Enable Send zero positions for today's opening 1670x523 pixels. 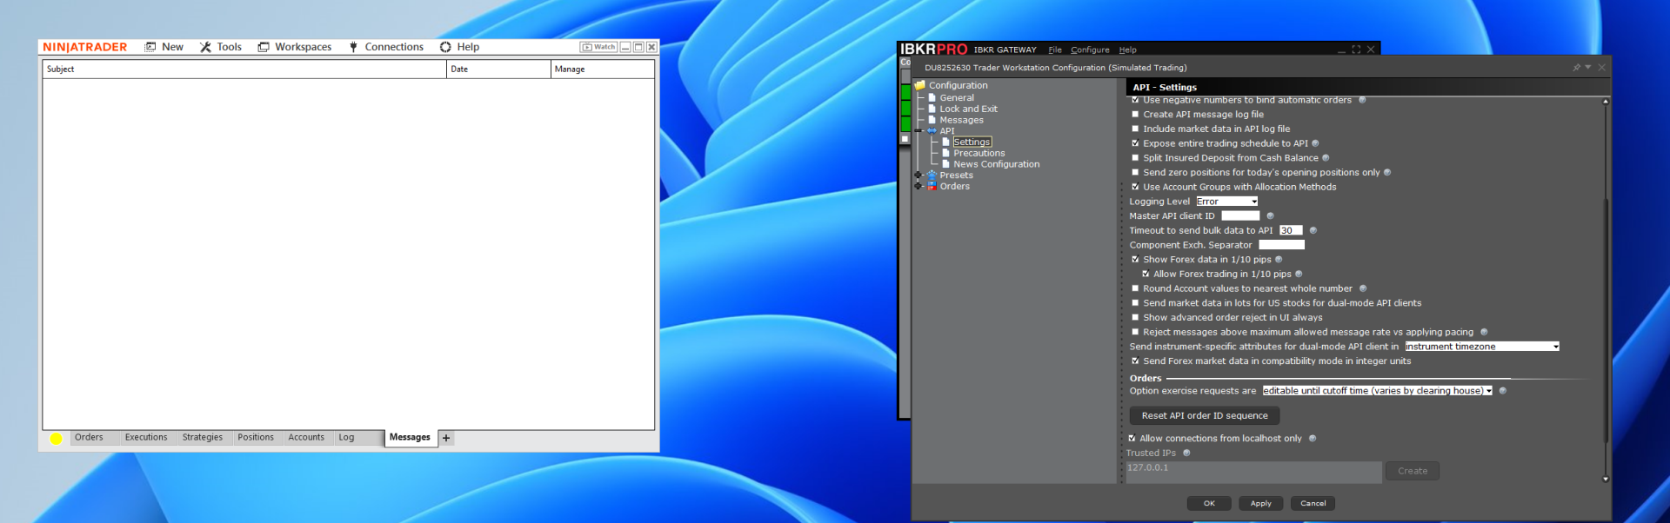pos(1135,173)
